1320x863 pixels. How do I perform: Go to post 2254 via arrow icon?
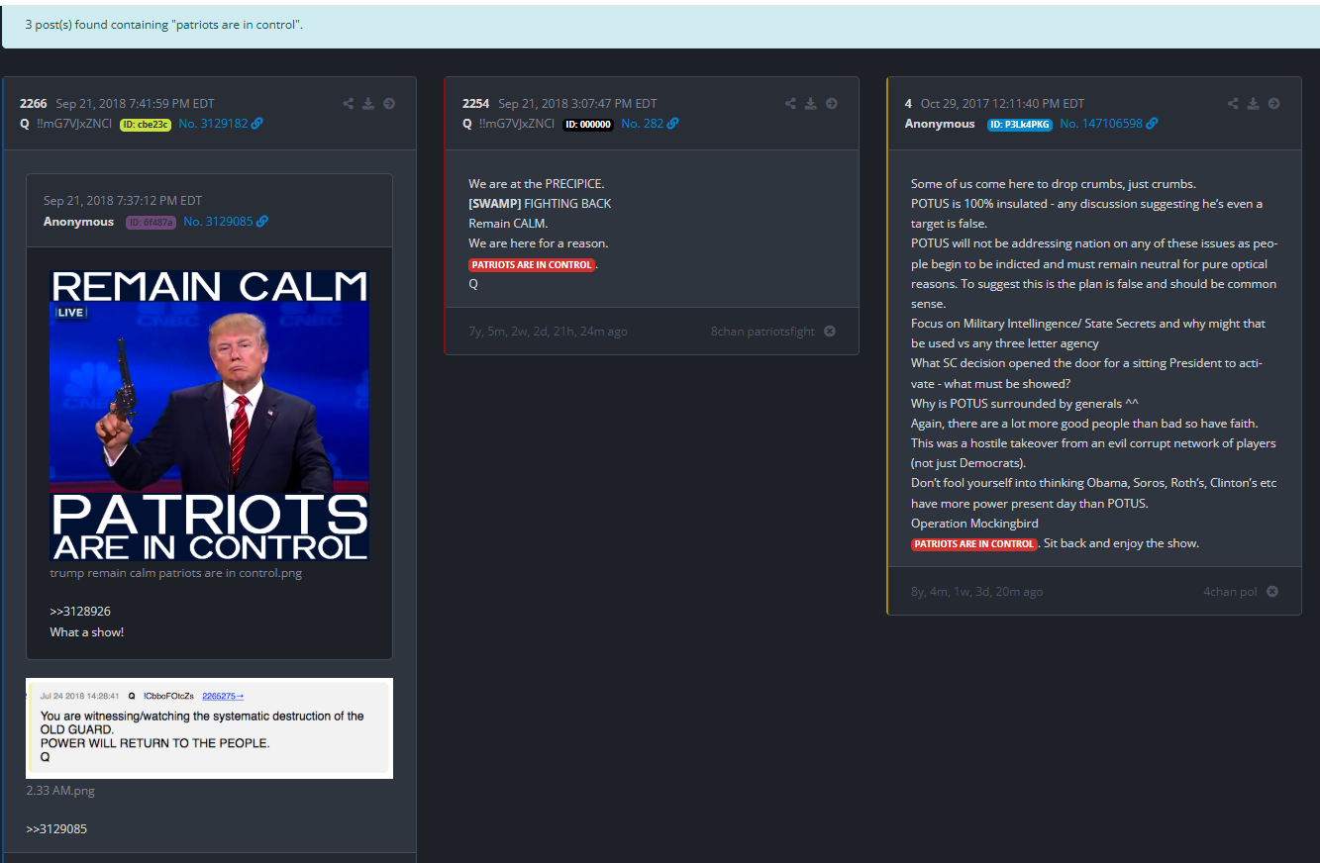point(832,104)
